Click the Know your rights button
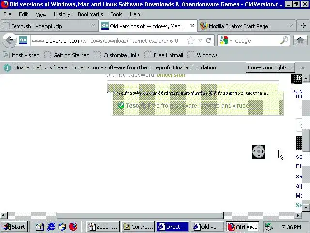 (270, 67)
